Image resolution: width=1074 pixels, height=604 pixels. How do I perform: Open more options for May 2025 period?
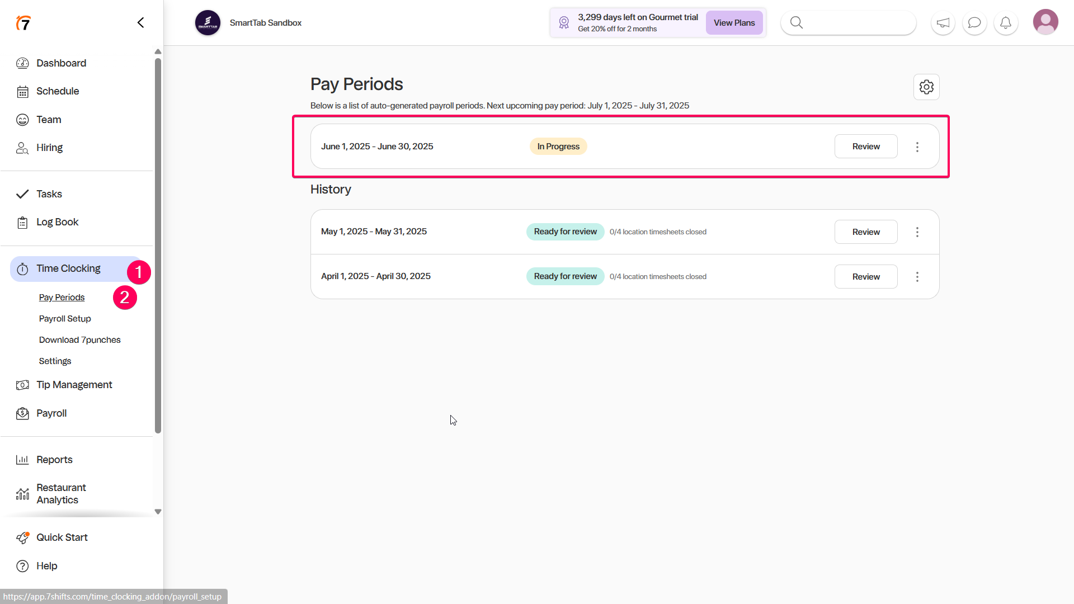[917, 232]
